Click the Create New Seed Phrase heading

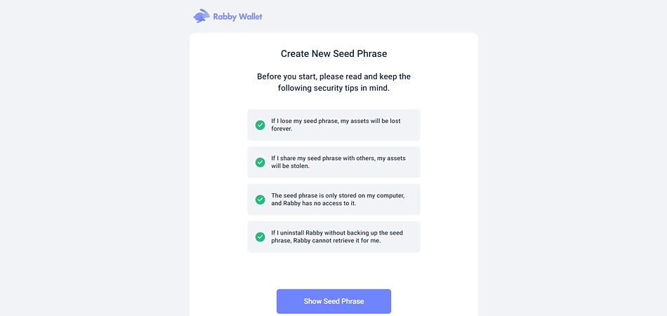(333, 53)
